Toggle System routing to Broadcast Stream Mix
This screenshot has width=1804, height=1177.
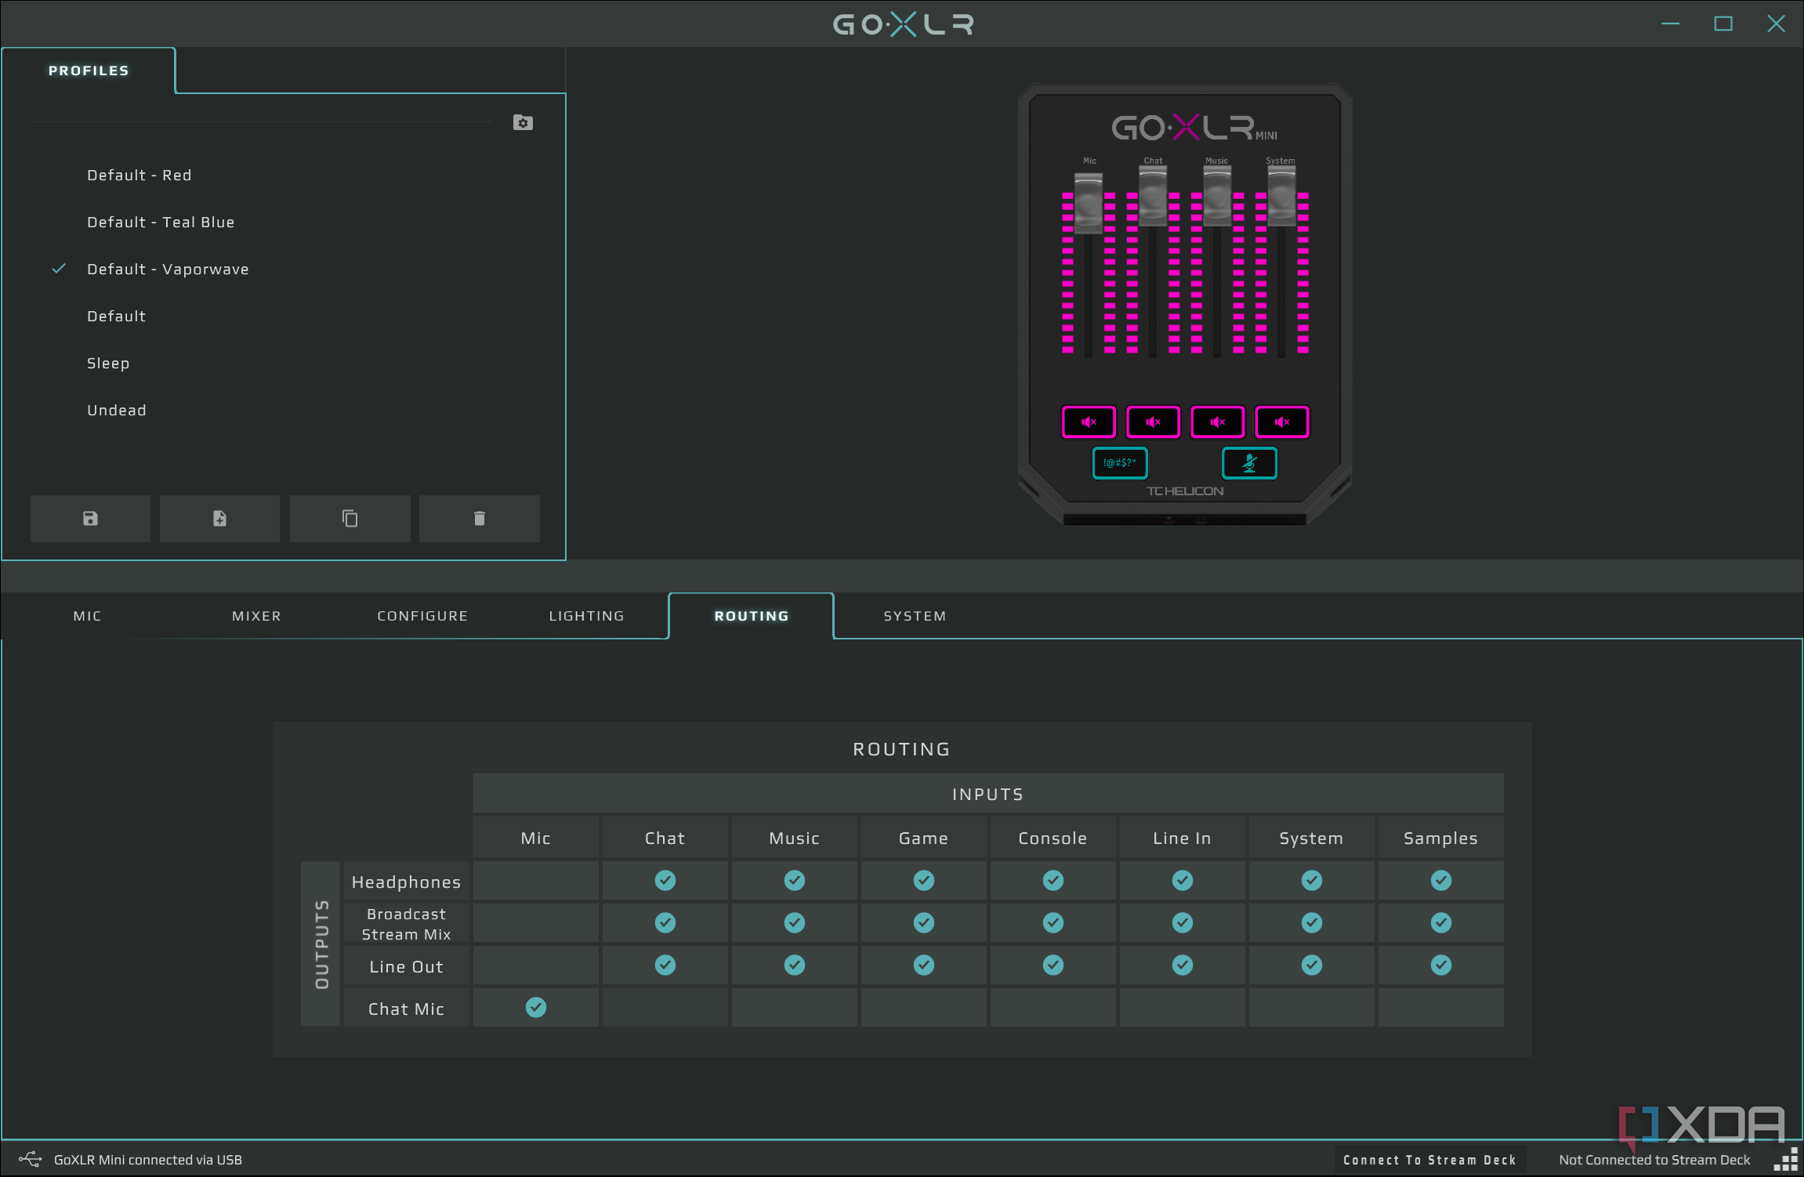pos(1312,923)
